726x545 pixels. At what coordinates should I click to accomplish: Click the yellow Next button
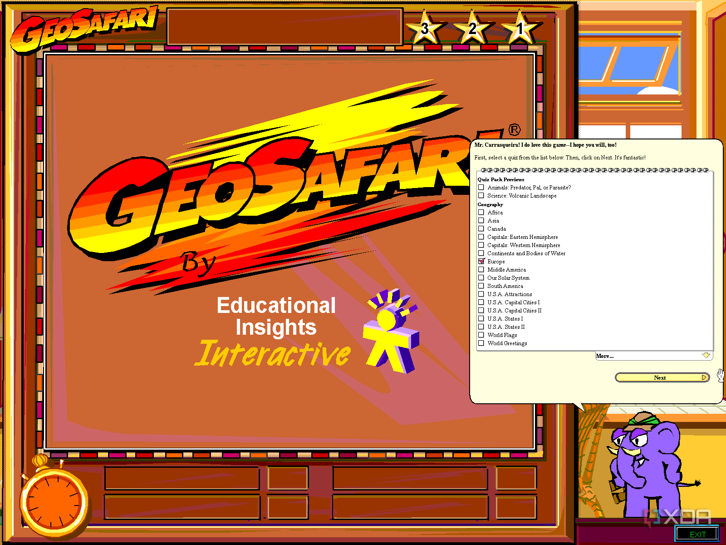pos(662,377)
